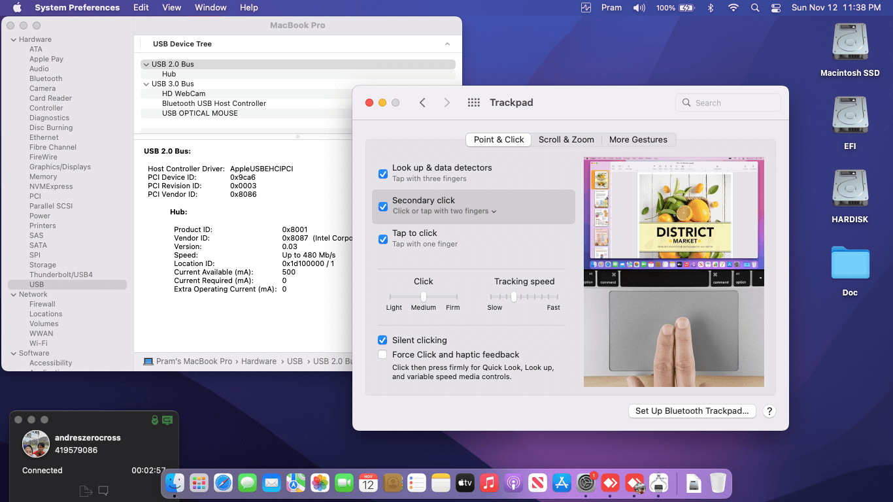This screenshot has height=502, width=893.
Task: Open Photos from the Dock
Action: (x=320, y=483)
